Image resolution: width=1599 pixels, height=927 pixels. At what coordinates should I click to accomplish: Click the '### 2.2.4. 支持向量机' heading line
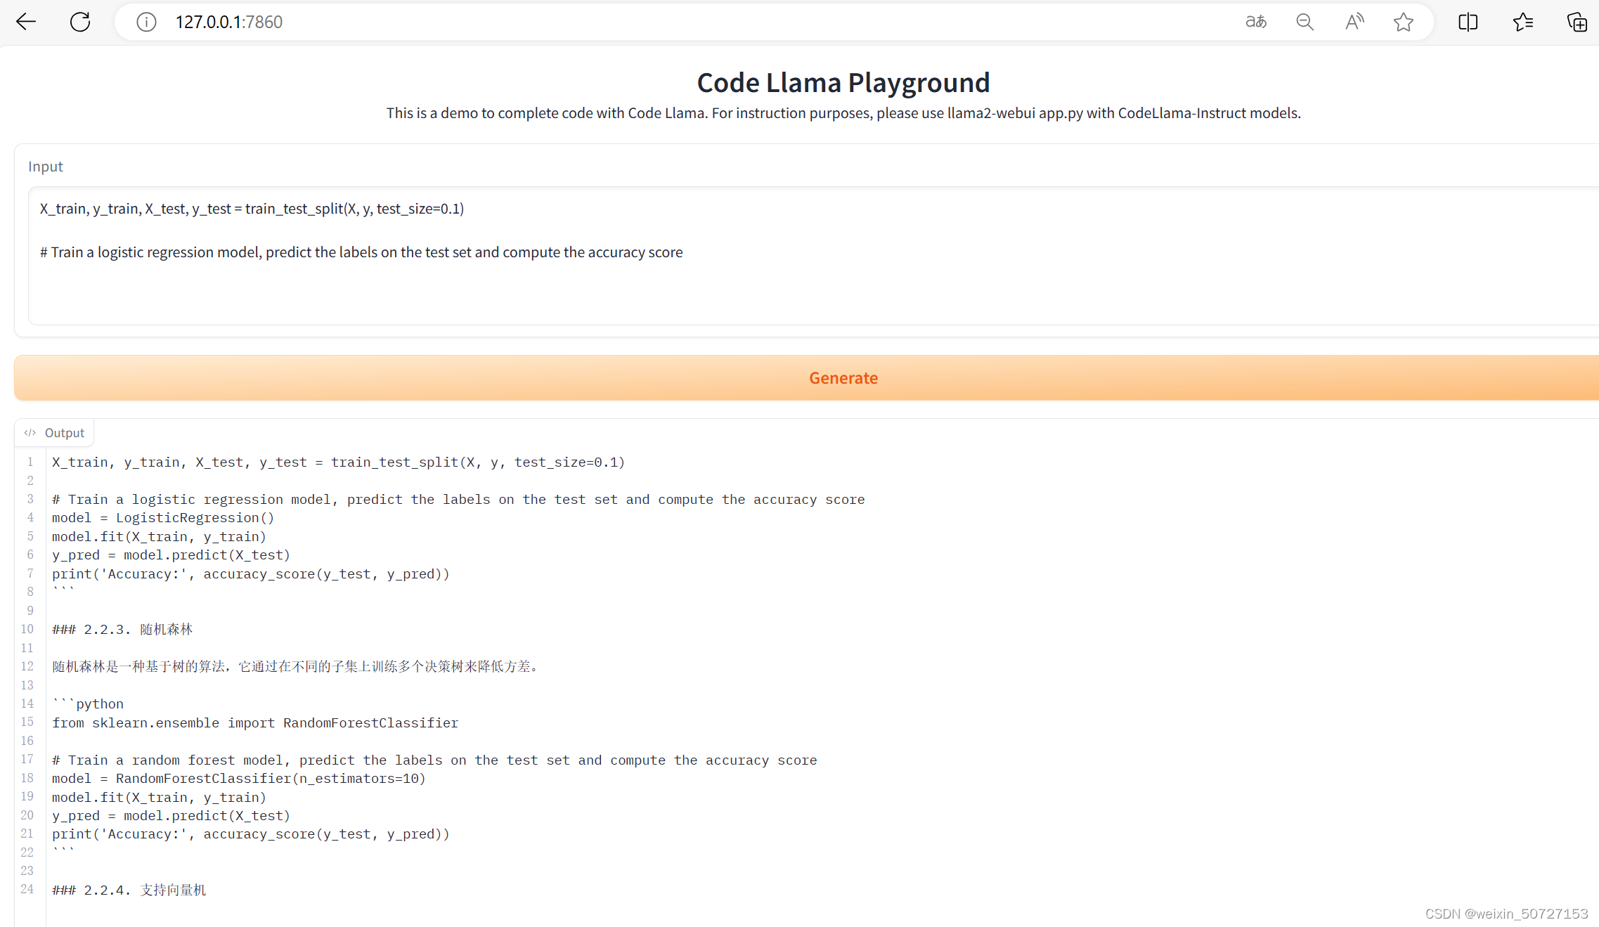(x=129, y=890)
